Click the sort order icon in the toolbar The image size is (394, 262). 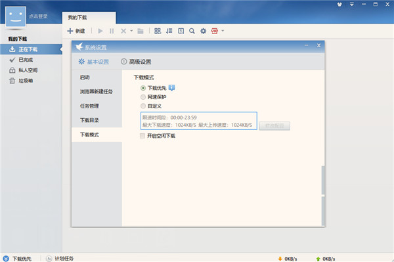pyautogui.click(x=169, y=31)
